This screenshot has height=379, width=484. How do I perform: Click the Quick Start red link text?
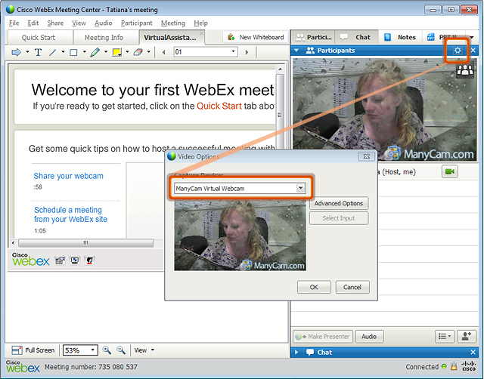point(219,106)
